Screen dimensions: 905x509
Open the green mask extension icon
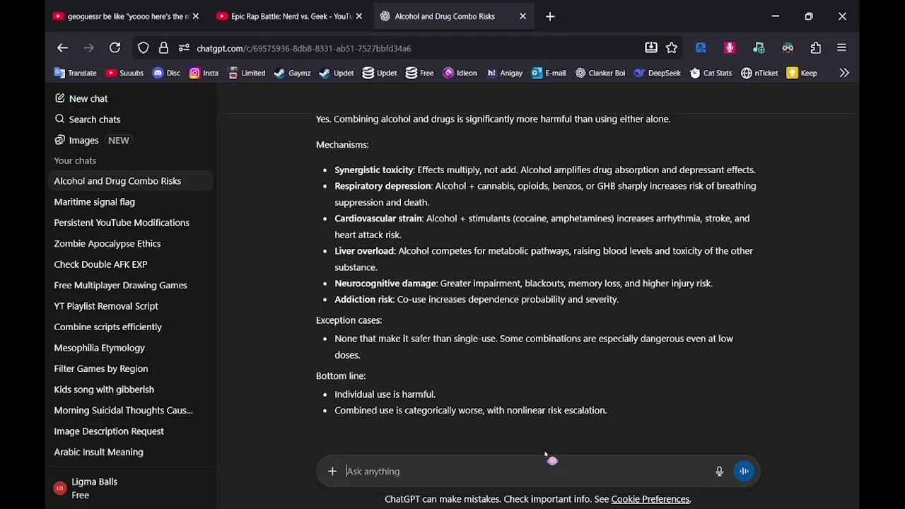pos(788,48)
